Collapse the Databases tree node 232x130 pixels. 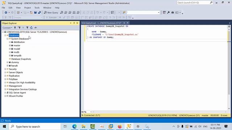click(x=5, y=35)
